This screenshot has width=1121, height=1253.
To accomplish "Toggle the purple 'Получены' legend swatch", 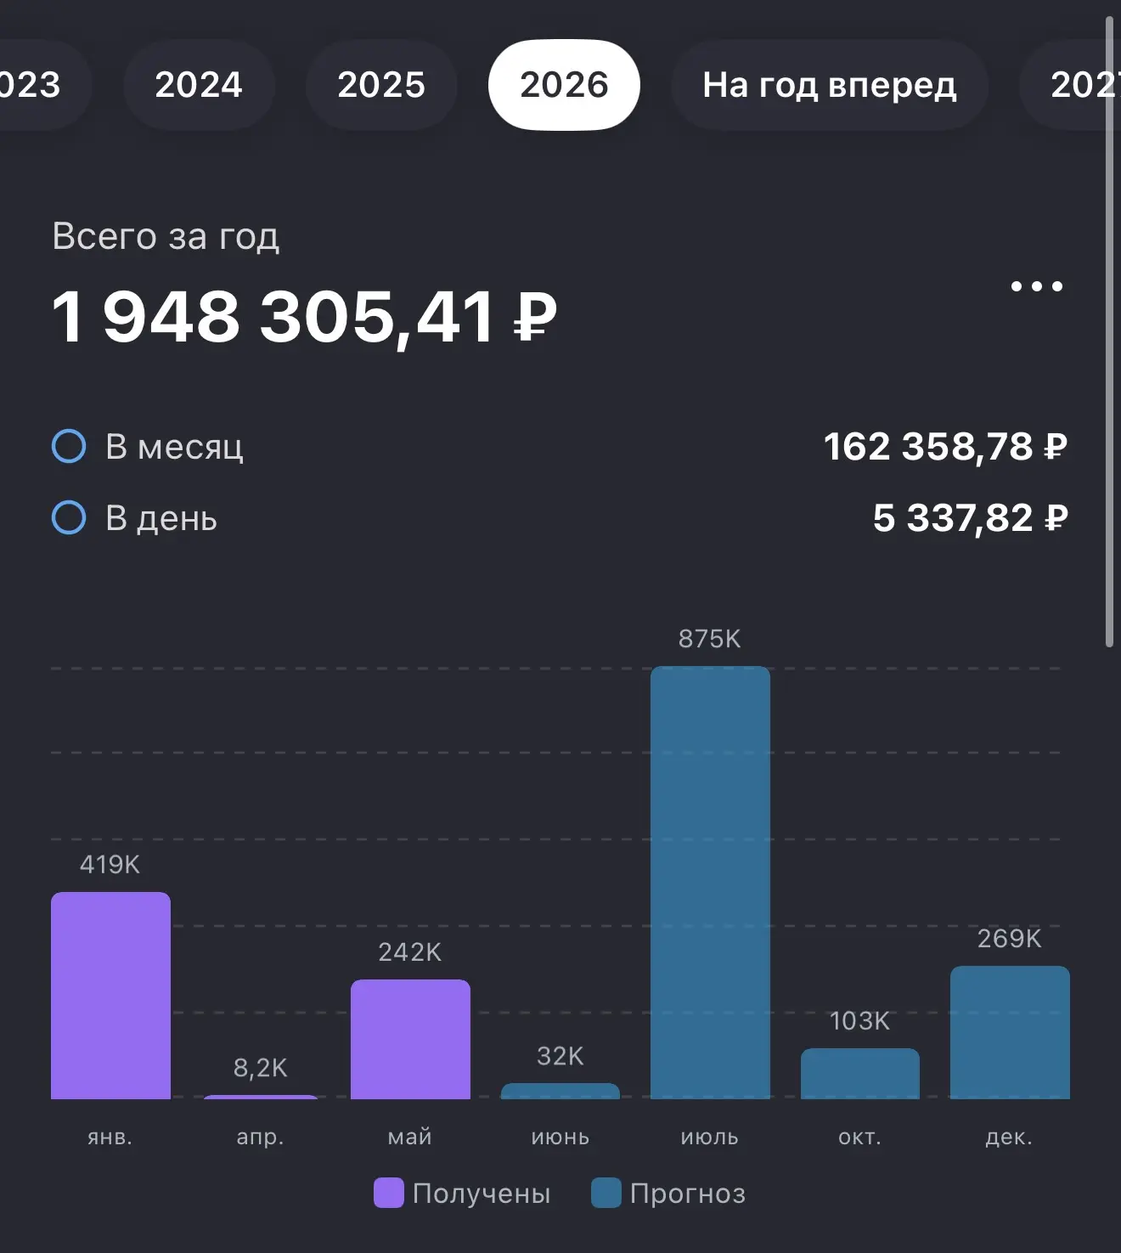I will (x=388, y=1193).
